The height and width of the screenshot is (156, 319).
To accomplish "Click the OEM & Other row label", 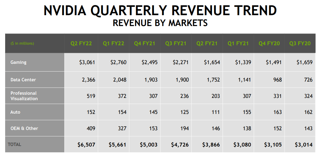I will pyautogui.click(x=24, y=128).
